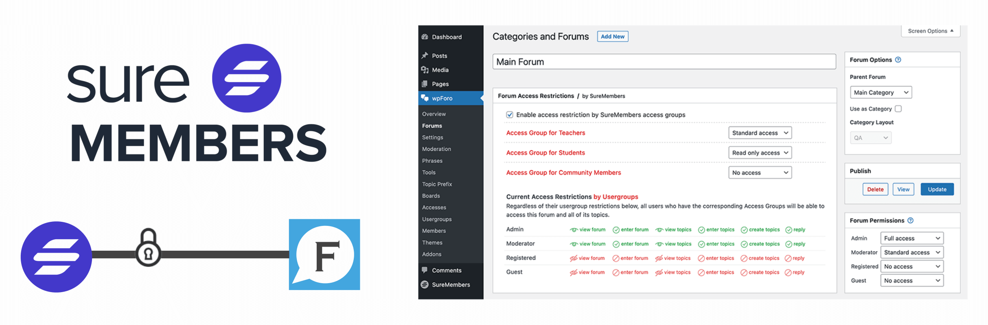The width and height of the screenshot is (988, 325).
Task: Click the Pages icon in sidebar
Action: point(425,84)
